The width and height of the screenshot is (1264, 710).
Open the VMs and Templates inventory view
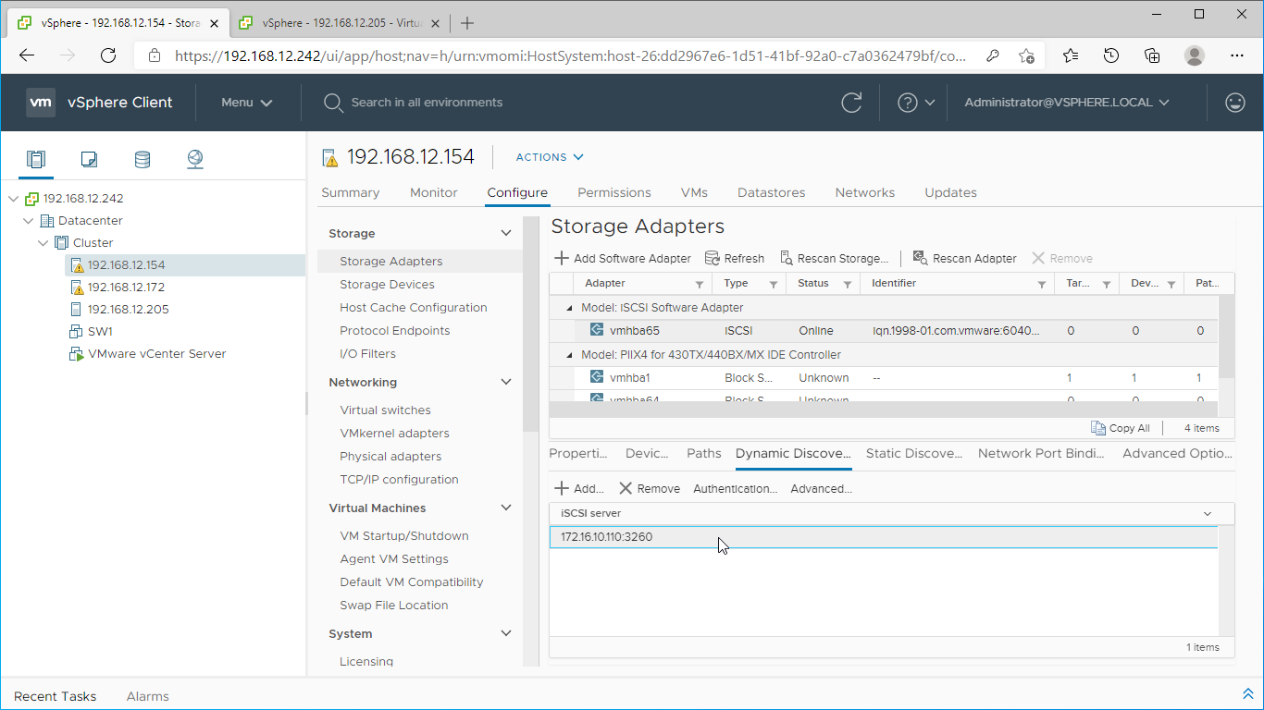(89, 159)
